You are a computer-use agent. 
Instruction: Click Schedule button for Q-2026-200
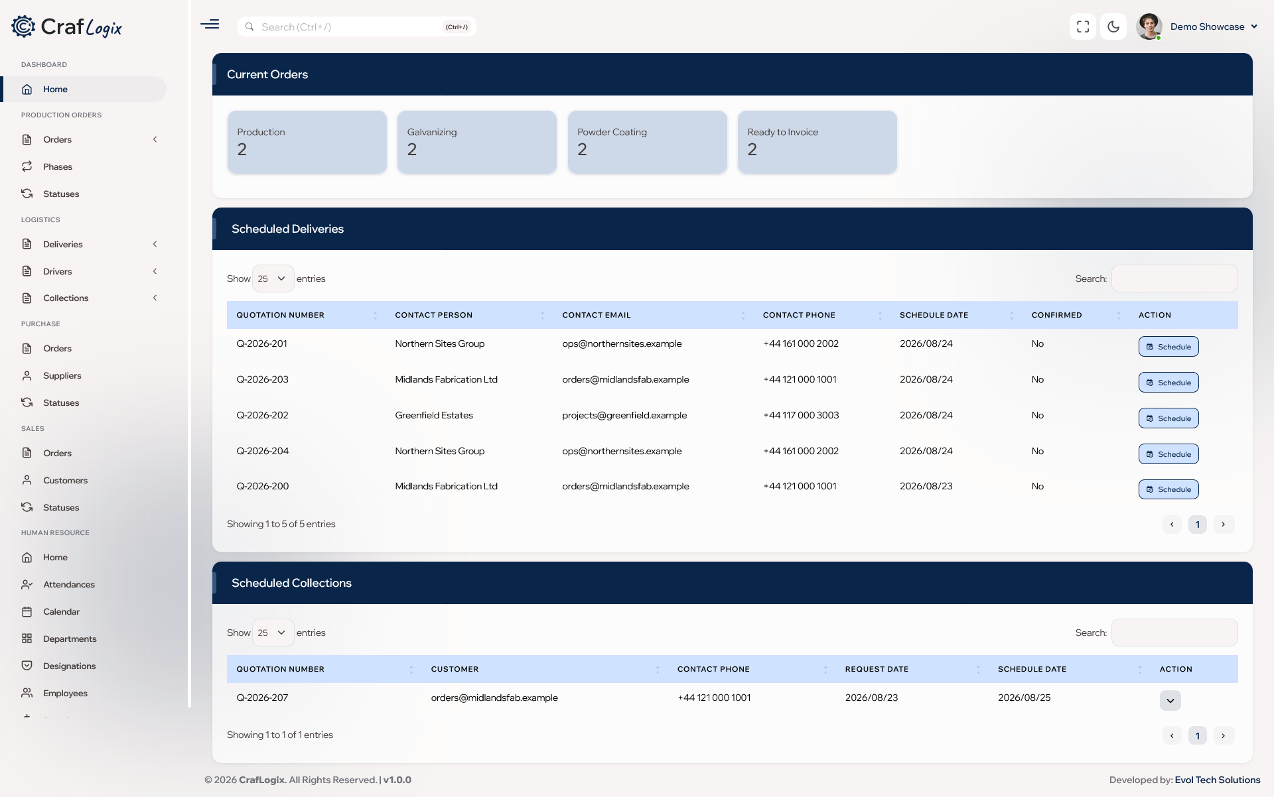click(x=1168, y=489)
